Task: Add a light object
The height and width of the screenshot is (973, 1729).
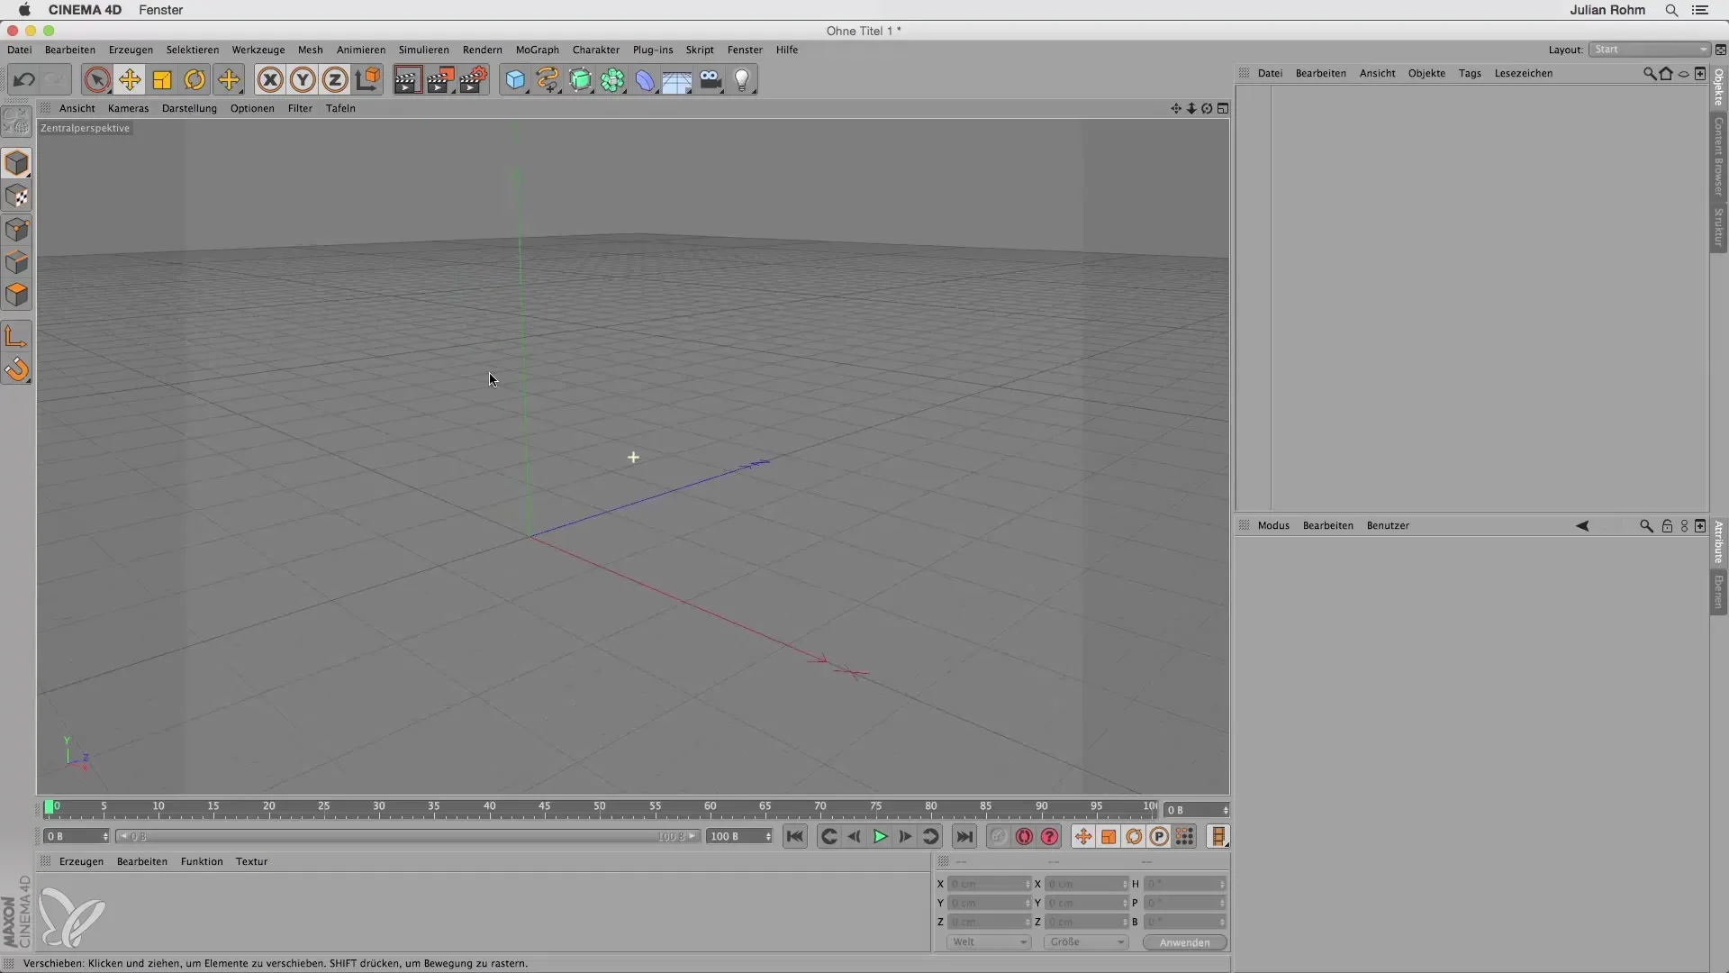Action: coord(742,80)
